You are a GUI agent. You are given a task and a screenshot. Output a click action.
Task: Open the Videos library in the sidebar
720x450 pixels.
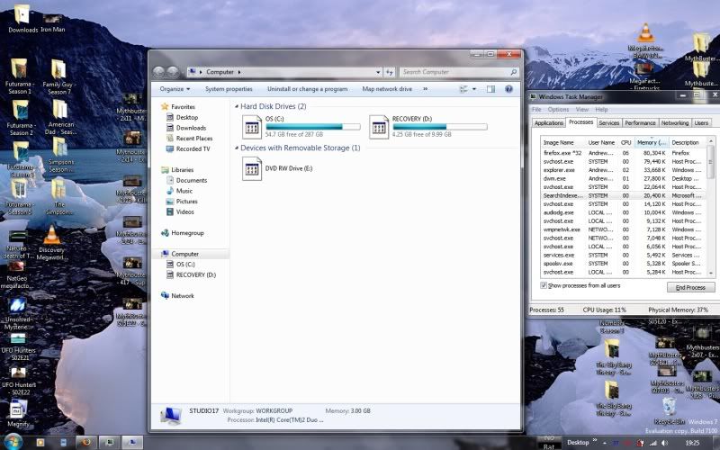pos(185,212)
